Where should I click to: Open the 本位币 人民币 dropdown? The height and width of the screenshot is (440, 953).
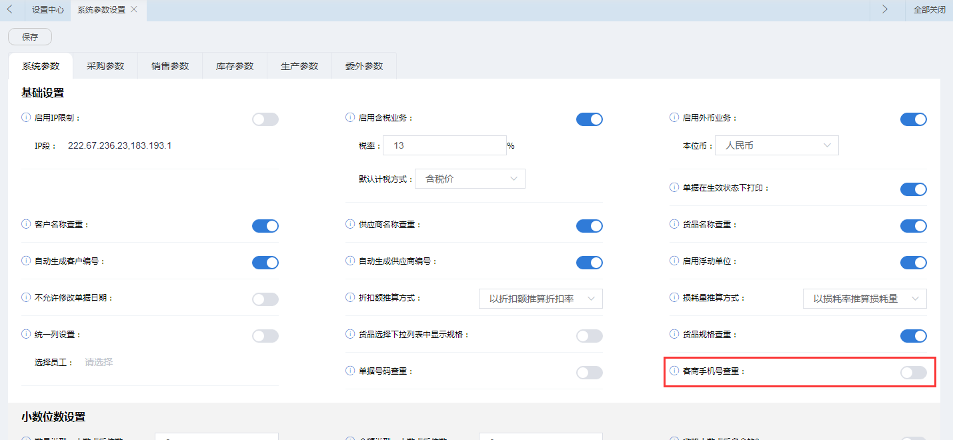[777, 145]
